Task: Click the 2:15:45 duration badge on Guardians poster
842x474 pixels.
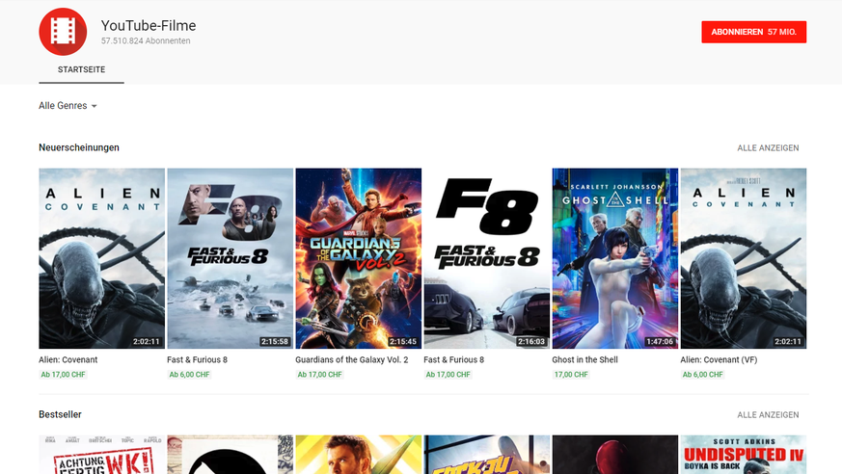Action: [x=403, y=342]
